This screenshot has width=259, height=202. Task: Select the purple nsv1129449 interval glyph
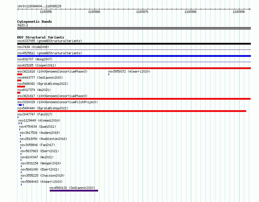coord(20,123)
